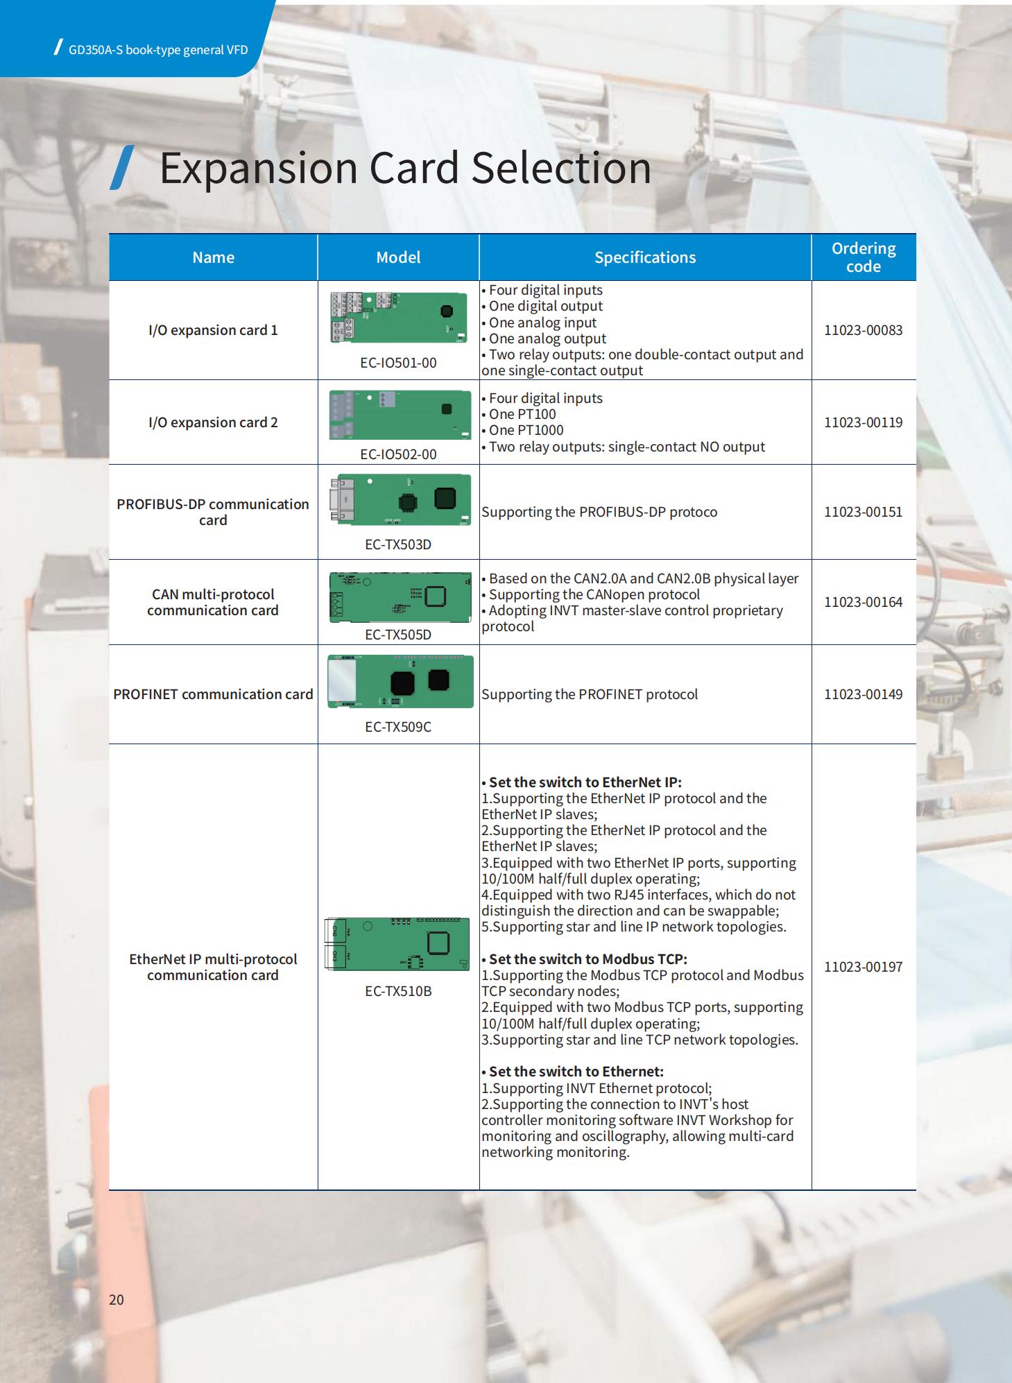Click ordering code '11023-00164'
This screenshot has height=1383, width=1012.
click(864, 602)
